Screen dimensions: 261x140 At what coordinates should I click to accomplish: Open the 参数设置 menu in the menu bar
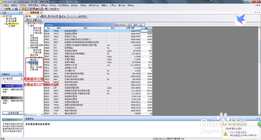(x=33, y=5)
